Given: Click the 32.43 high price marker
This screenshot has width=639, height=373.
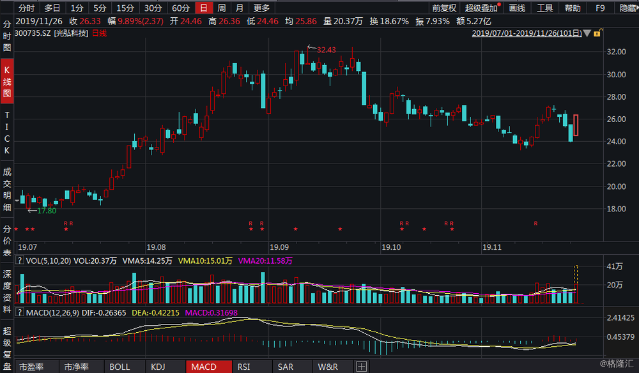Looking at the screenshot, I should click(x=326, y=50).
